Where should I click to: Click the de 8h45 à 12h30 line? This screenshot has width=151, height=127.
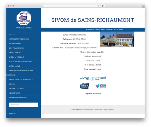coord(93,61)
